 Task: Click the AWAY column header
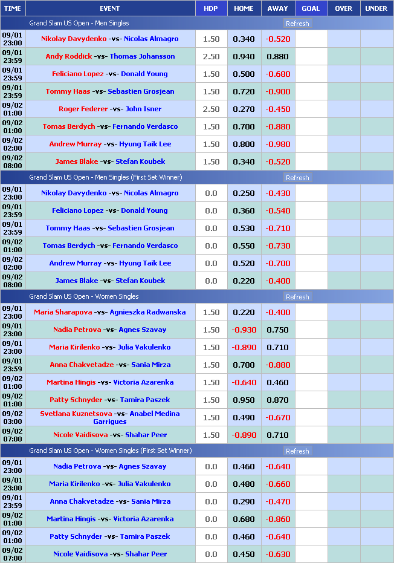277,8
